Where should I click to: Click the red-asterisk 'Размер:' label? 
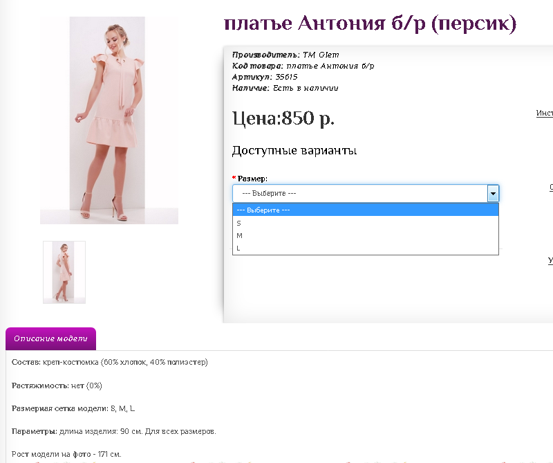point(250,179)
